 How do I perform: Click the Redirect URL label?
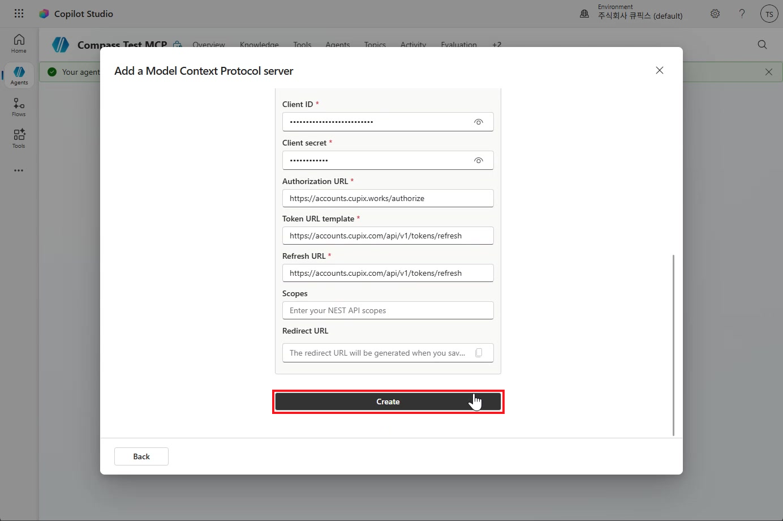(305, 331)
